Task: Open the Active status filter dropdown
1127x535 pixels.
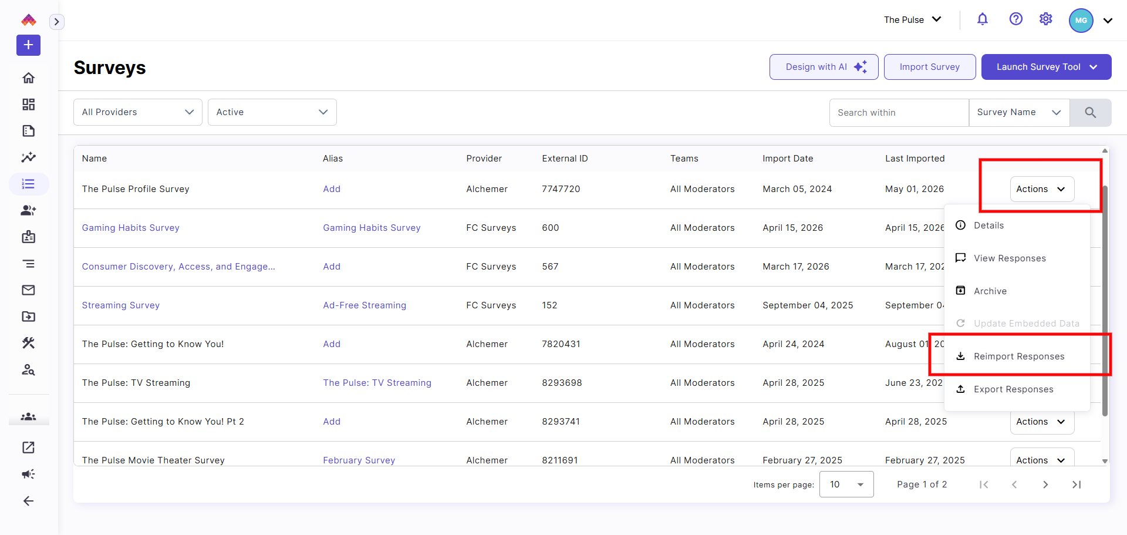Action: (272, 112)
